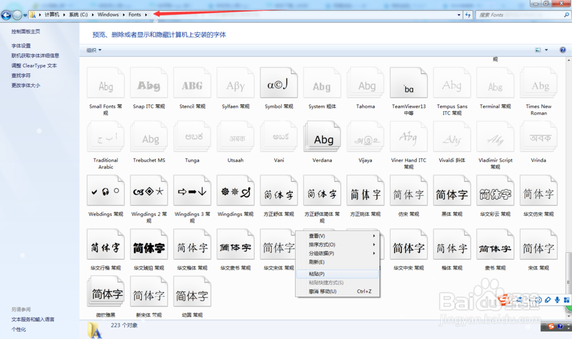
Task: Select the Symbol font icon
Action: [x=279, y=83]
